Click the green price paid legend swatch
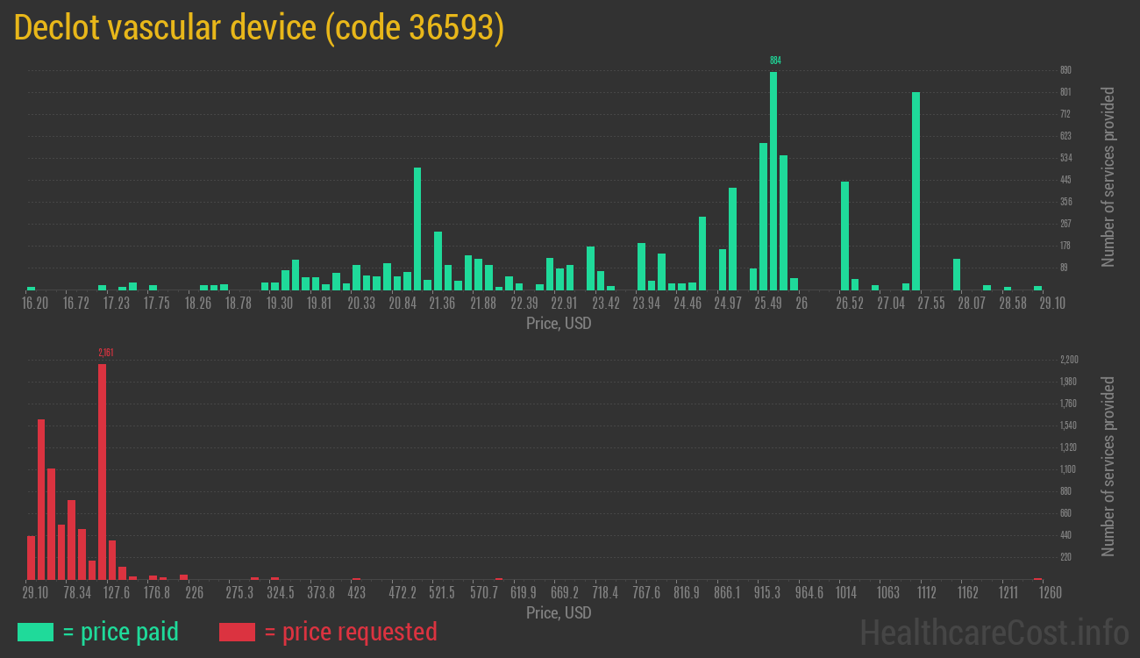This screenshot has width=1140, height=658. pyautogui.click(x=35, y=632)
